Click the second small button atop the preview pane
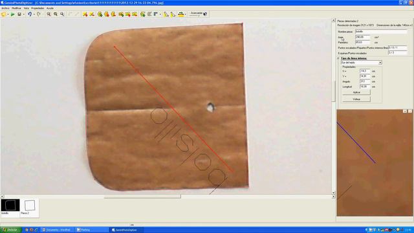 (x=409, y=111)
